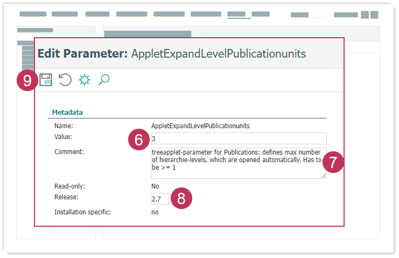The image size is (399, 258).
Task: Select the Release field showing 2.7
Action: click(159, 199)
